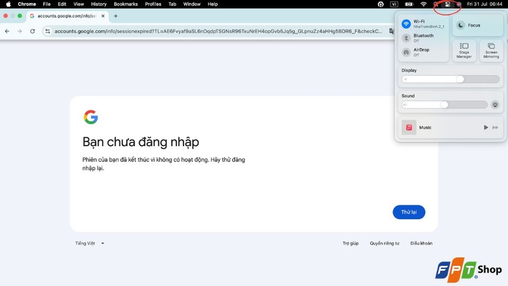The image size is (508, 286).
Task: Click the Bạn chưa đăng nhập heading
Action: coord(140,142)
